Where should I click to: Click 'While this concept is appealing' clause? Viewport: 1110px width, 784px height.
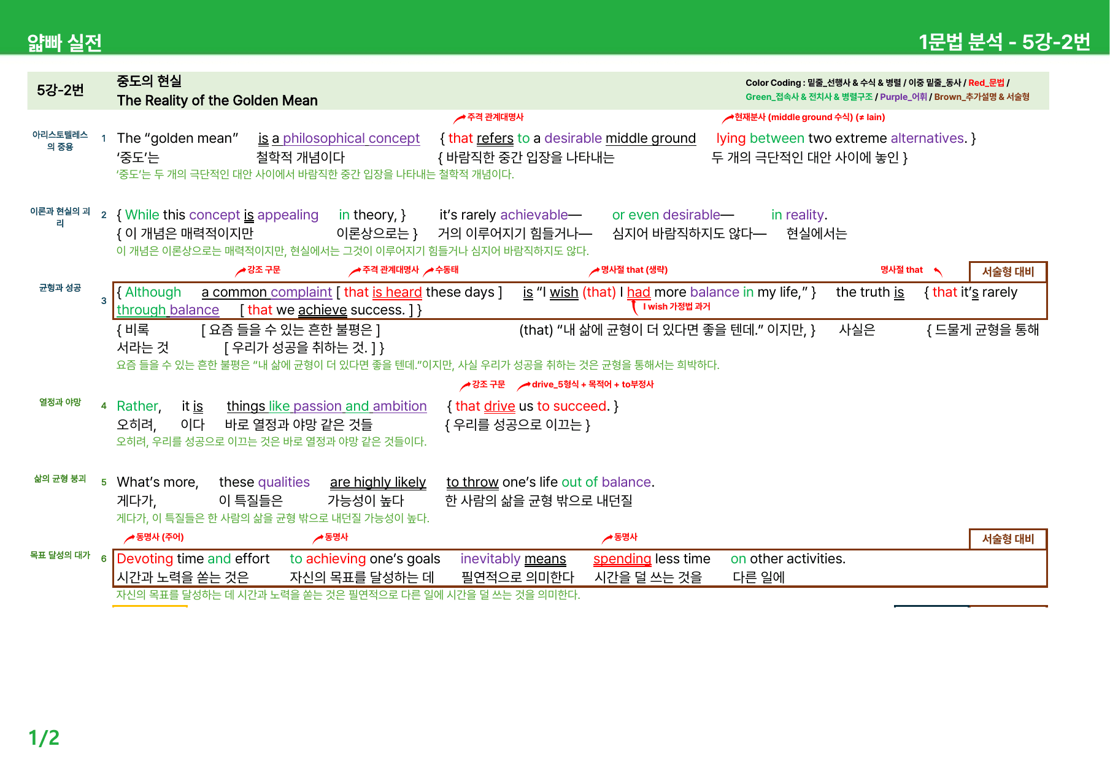(222, 215)
